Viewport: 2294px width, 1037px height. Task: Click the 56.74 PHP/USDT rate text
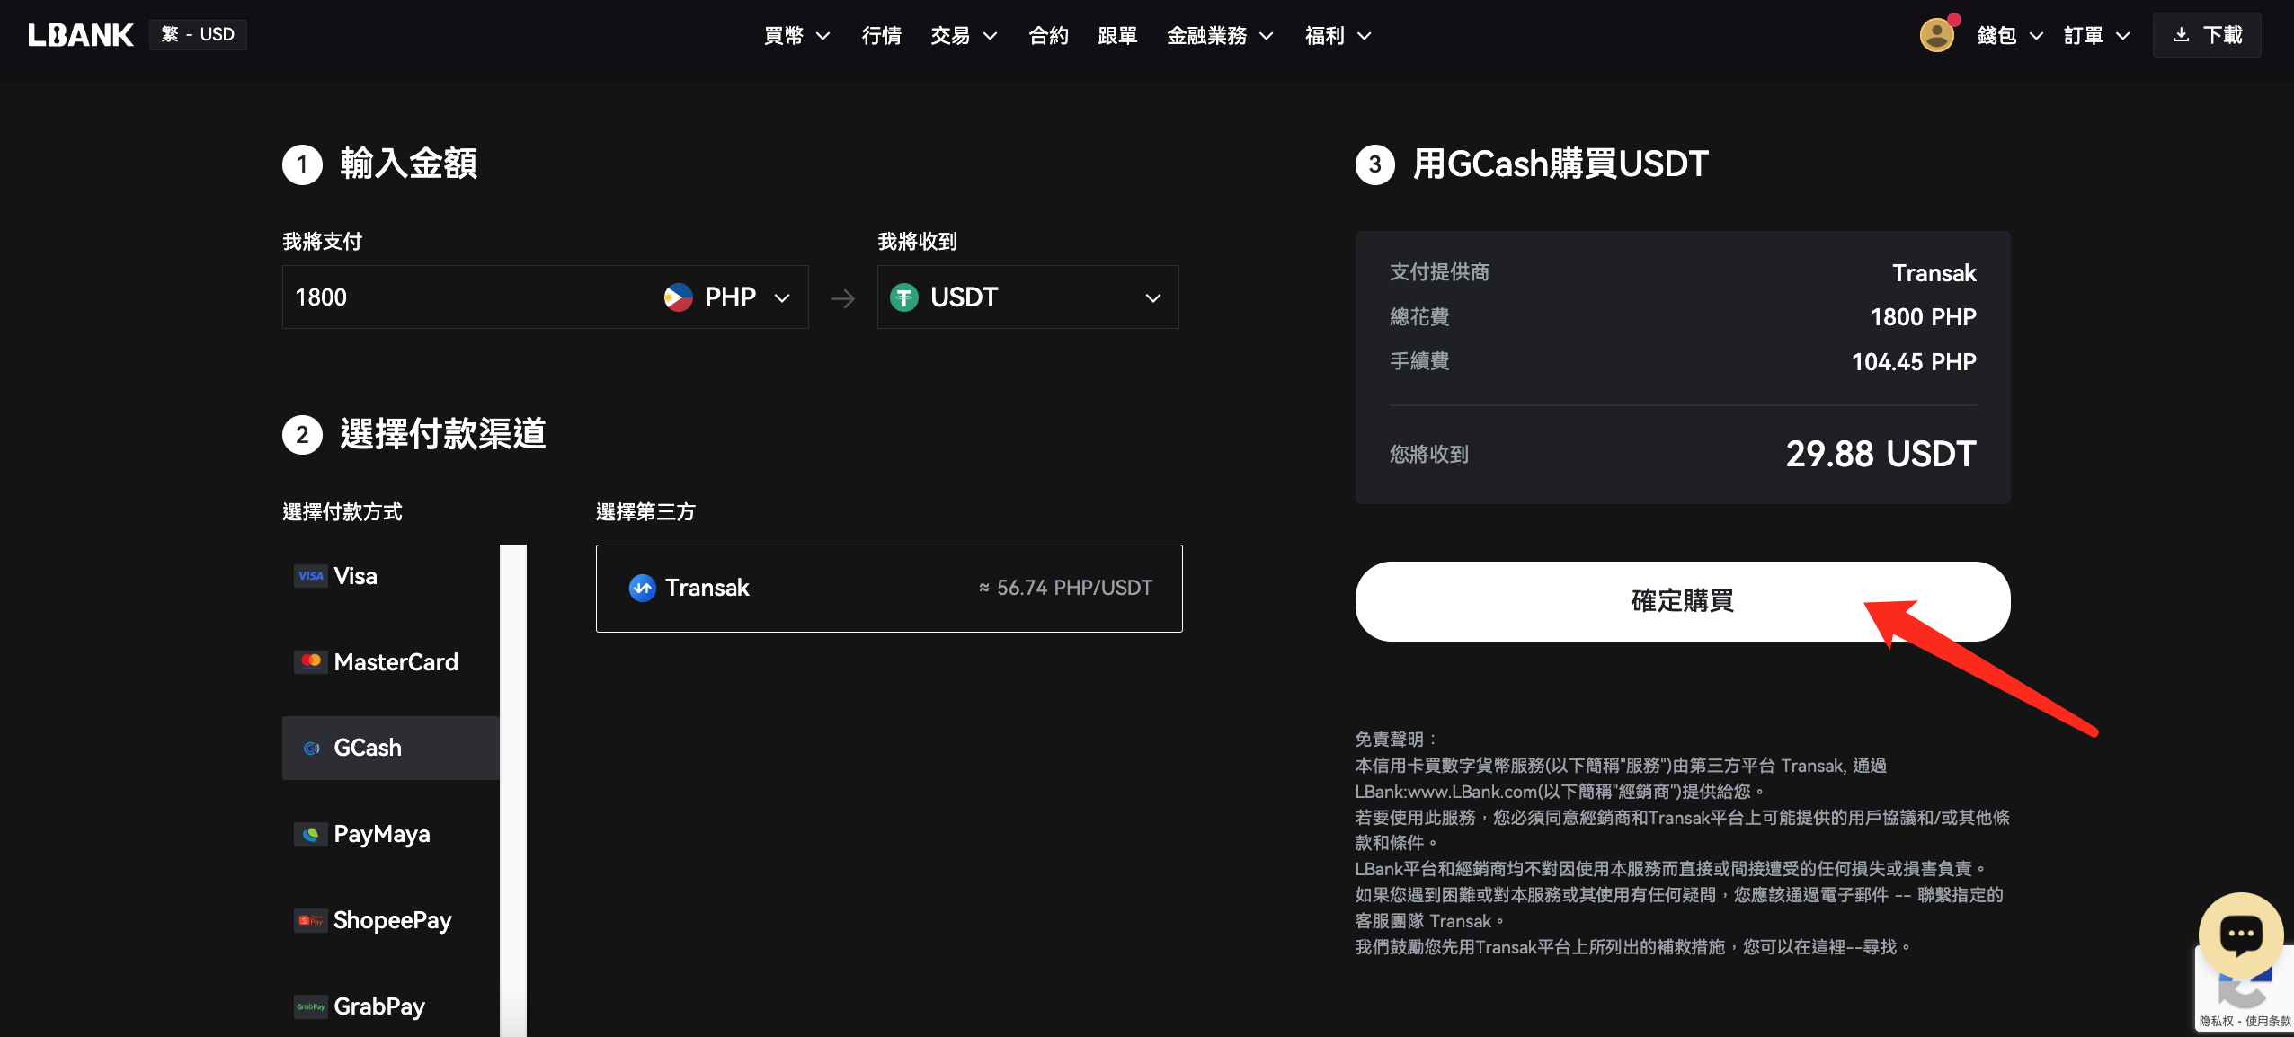(x=1074, y=588)
